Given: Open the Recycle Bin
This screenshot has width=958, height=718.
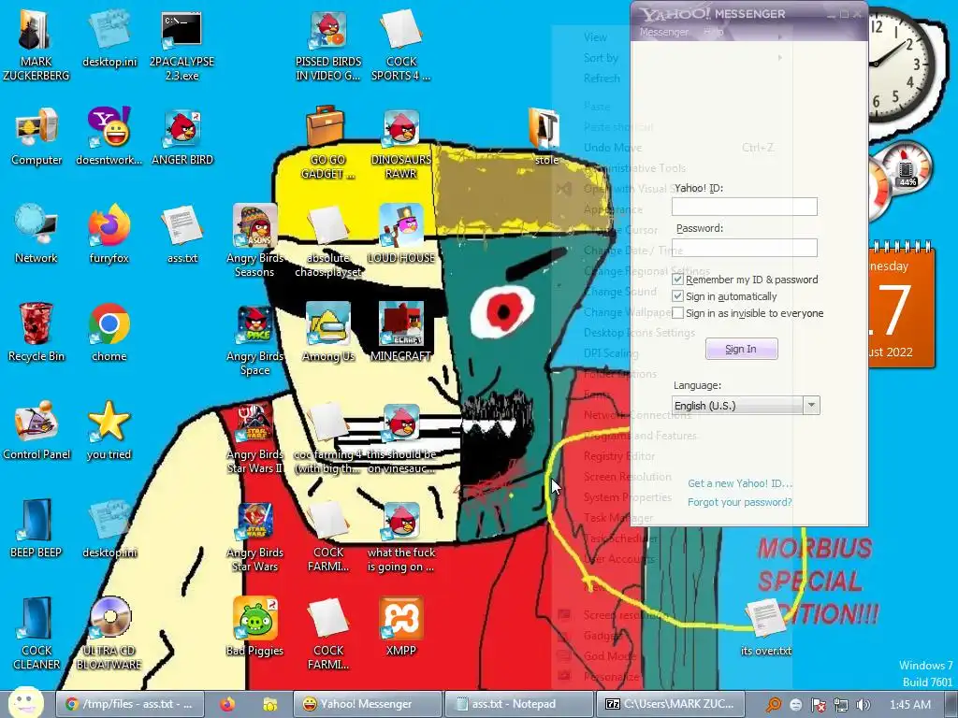Looking at the screenshot, I should (x=36, y=332).
